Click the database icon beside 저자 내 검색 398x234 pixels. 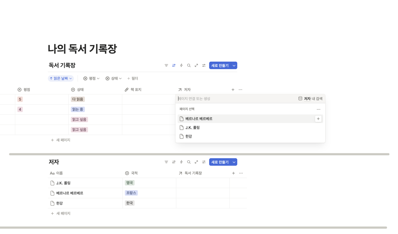300,98
